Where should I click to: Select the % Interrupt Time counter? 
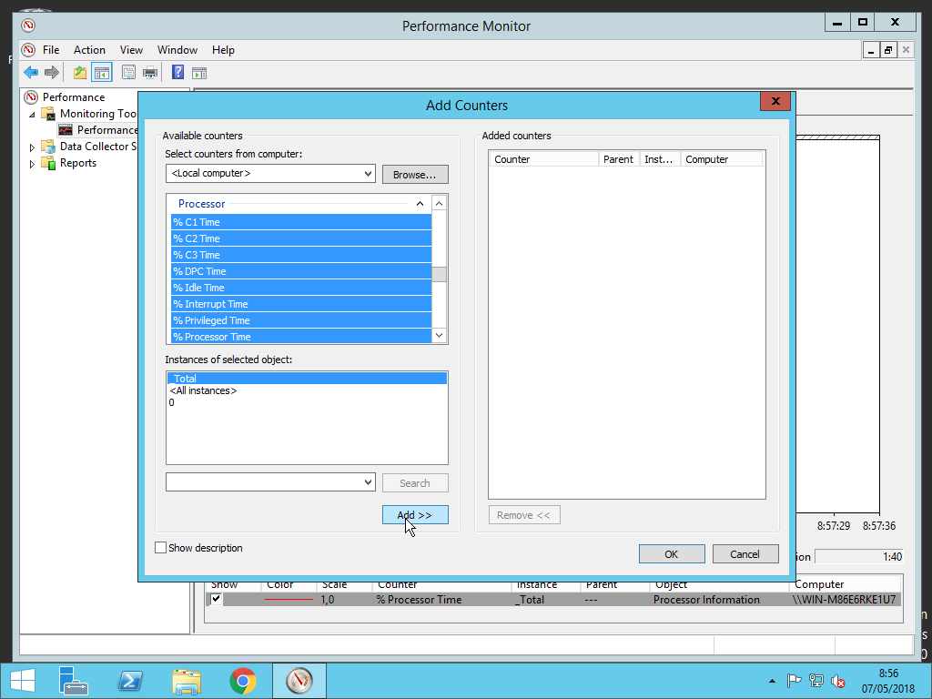pyautogui.click(x=300, y=304)
